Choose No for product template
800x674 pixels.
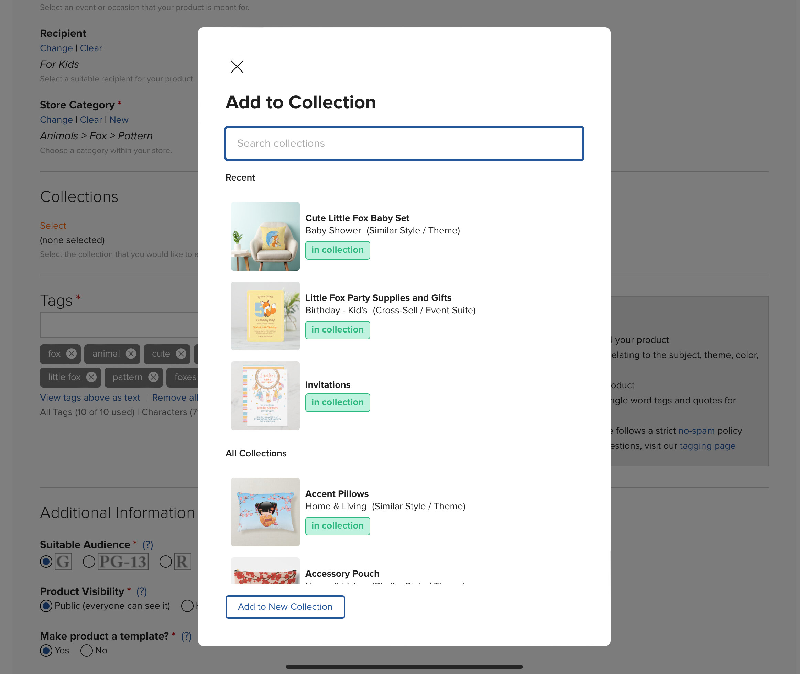click(x=87, y=650)
